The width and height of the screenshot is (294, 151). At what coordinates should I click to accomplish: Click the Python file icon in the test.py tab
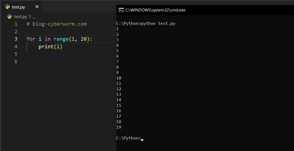tap(7, 7)
